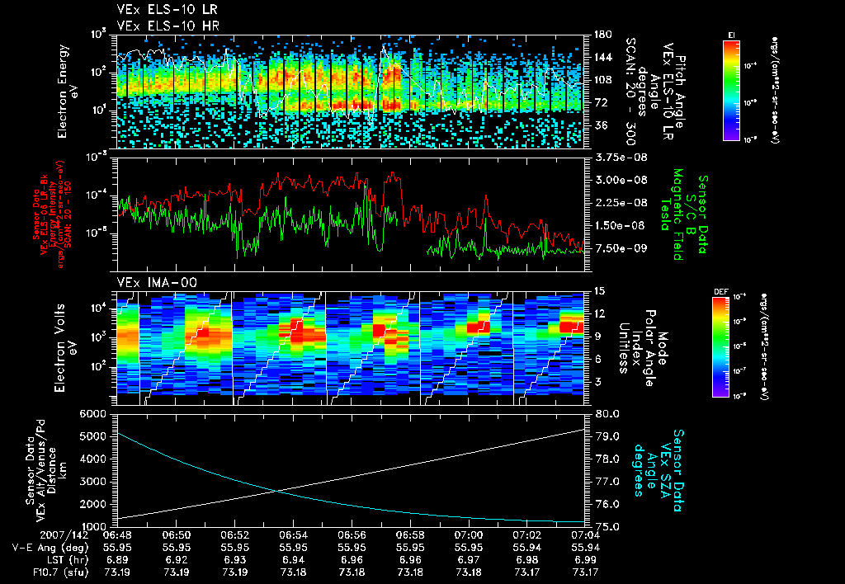
Task: Click polar angle index tick 9
Action: point(597,337)
